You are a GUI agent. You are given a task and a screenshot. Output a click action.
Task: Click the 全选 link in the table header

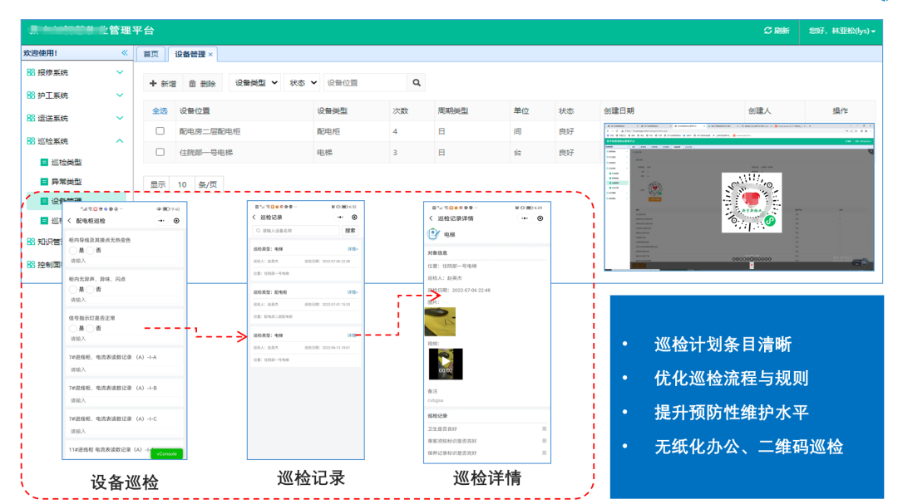point(160,111)
